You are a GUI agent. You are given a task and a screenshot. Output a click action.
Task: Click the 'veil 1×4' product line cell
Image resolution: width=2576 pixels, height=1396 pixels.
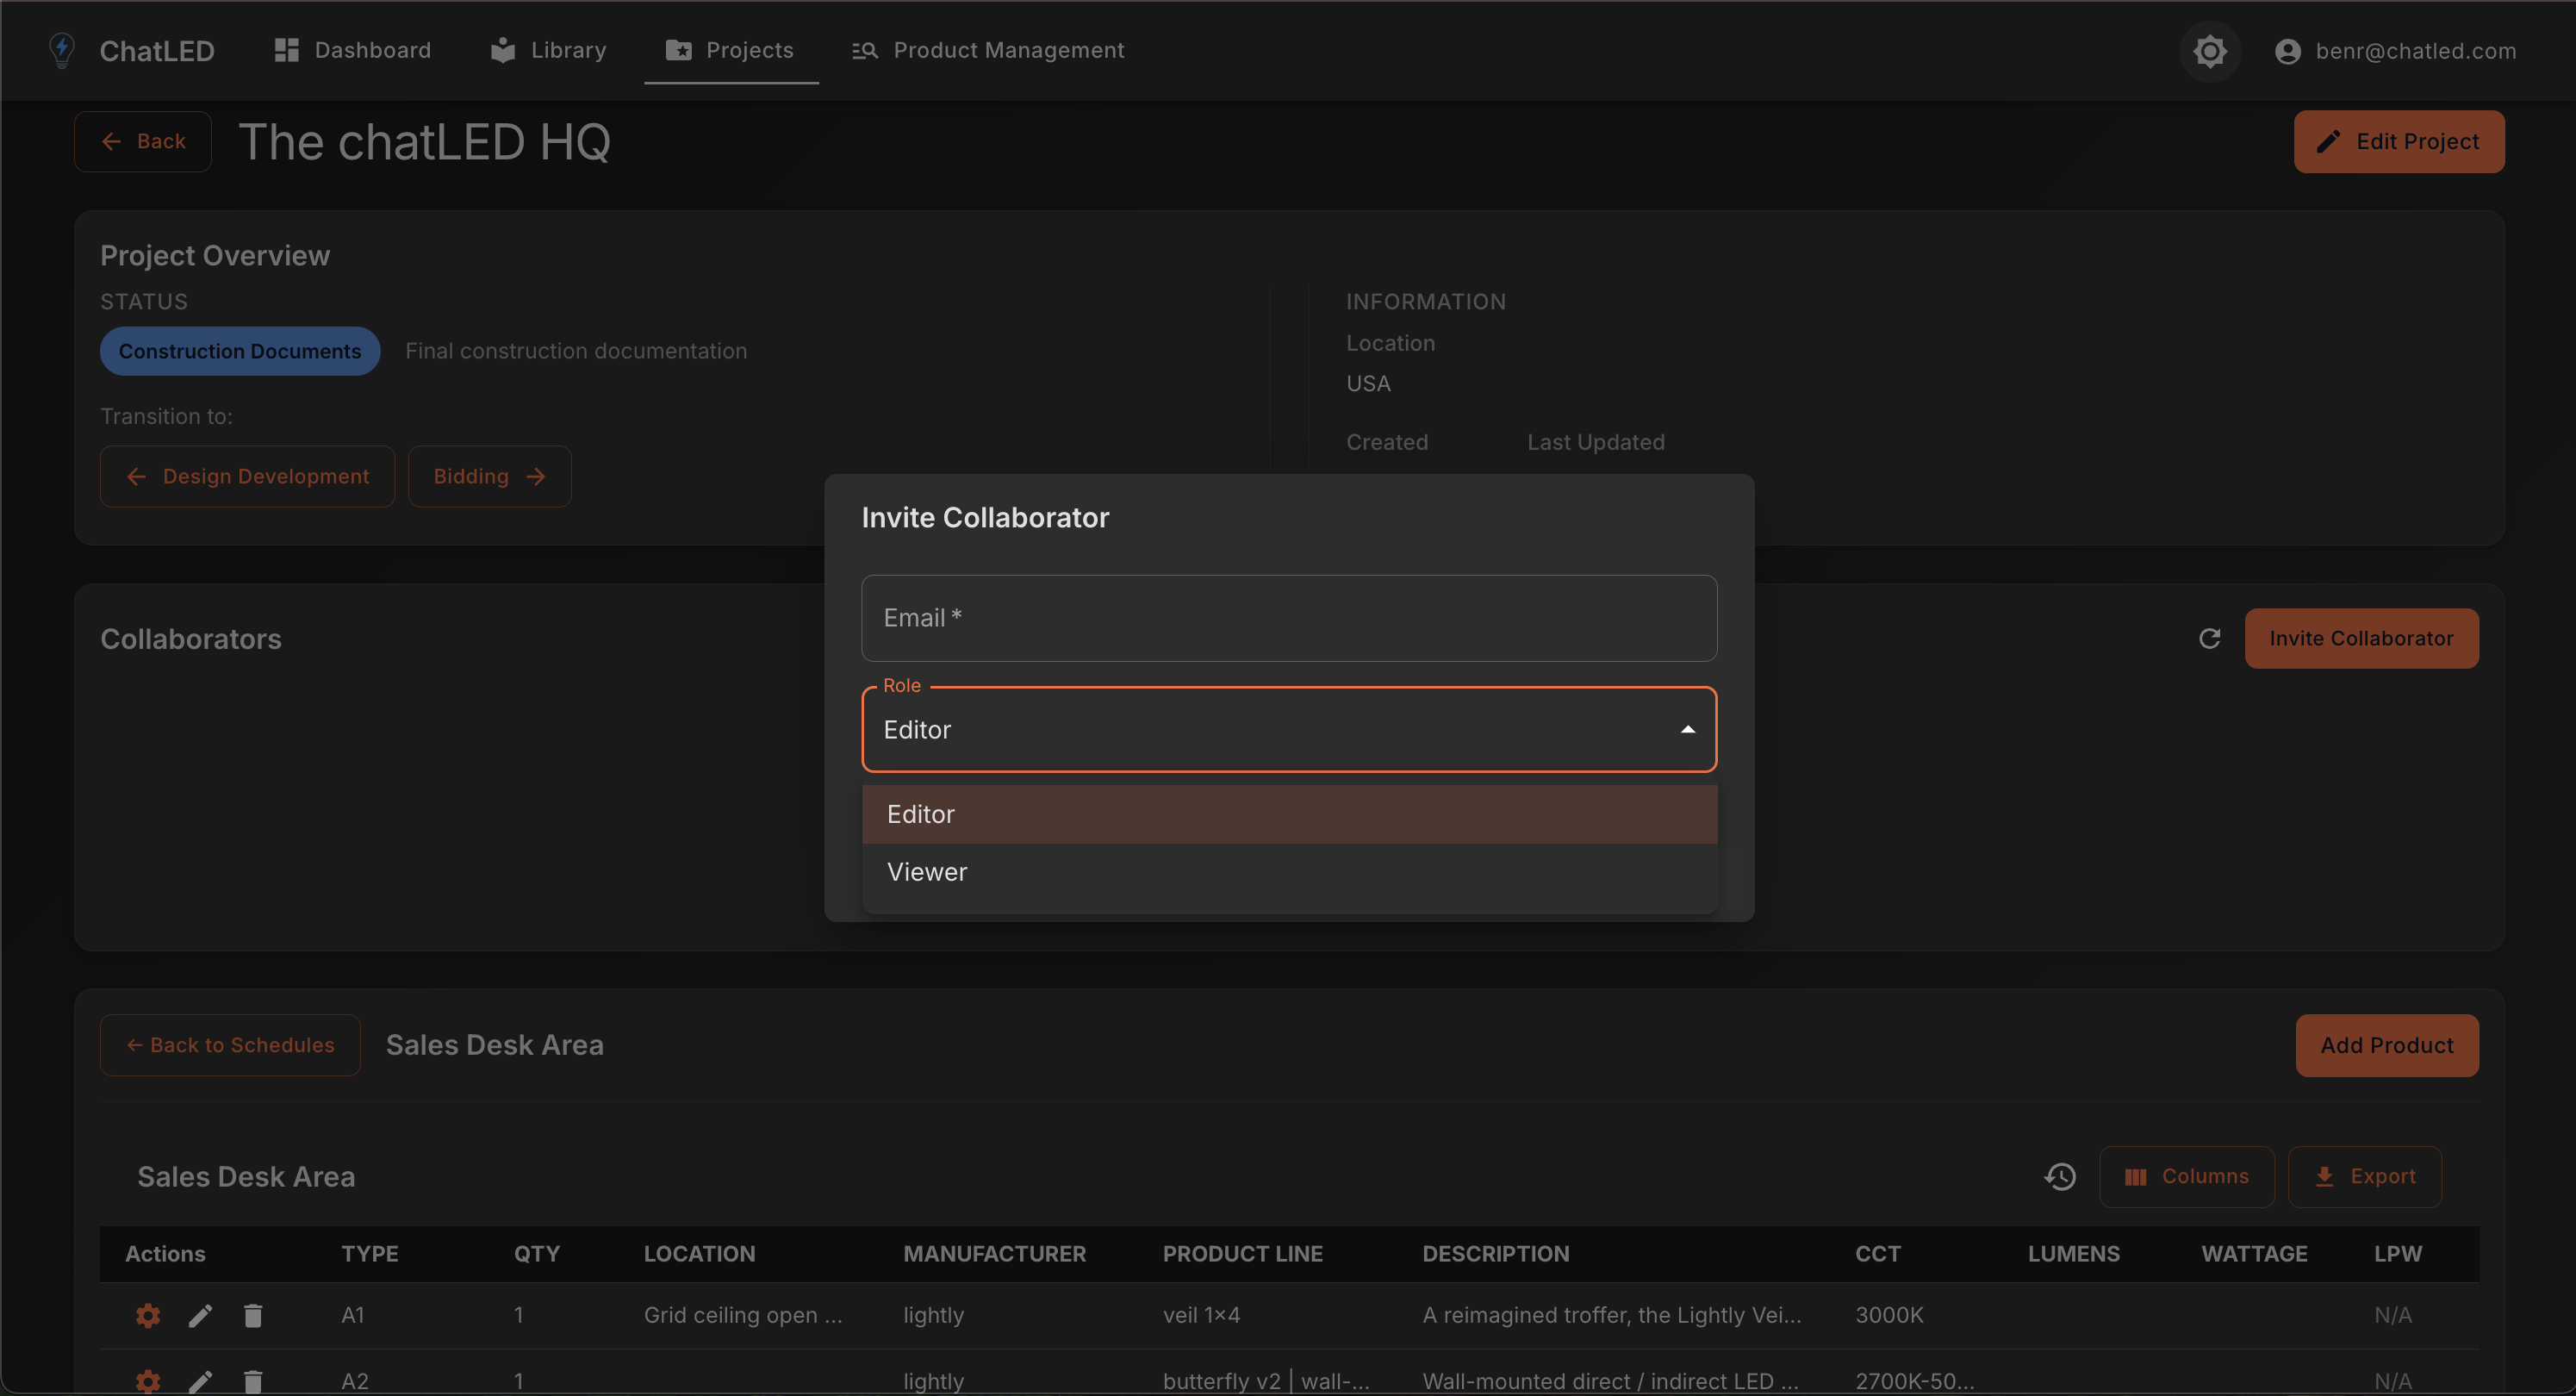[1201, 1315]
